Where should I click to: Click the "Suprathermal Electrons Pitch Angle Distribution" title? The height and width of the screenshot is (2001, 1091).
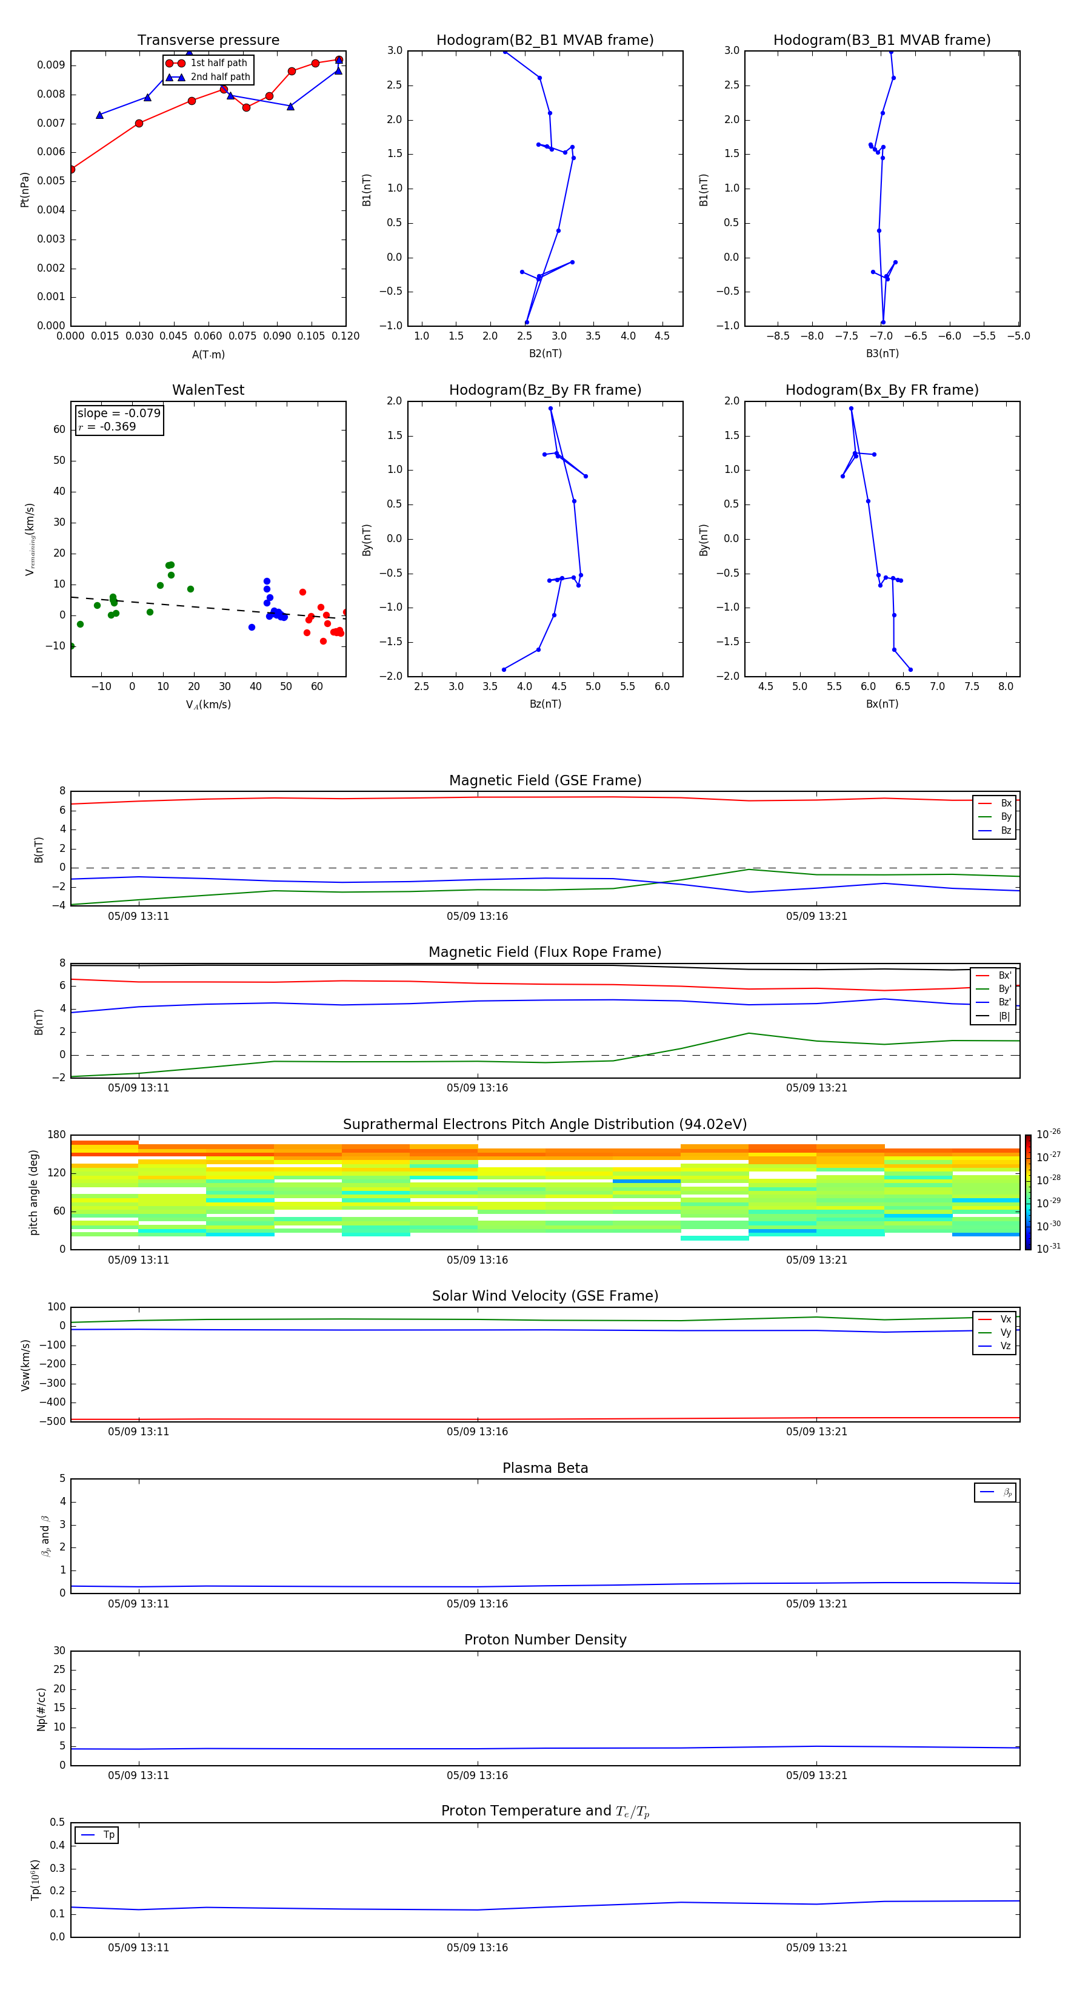pyautogui.click(x=544, y=1124)
